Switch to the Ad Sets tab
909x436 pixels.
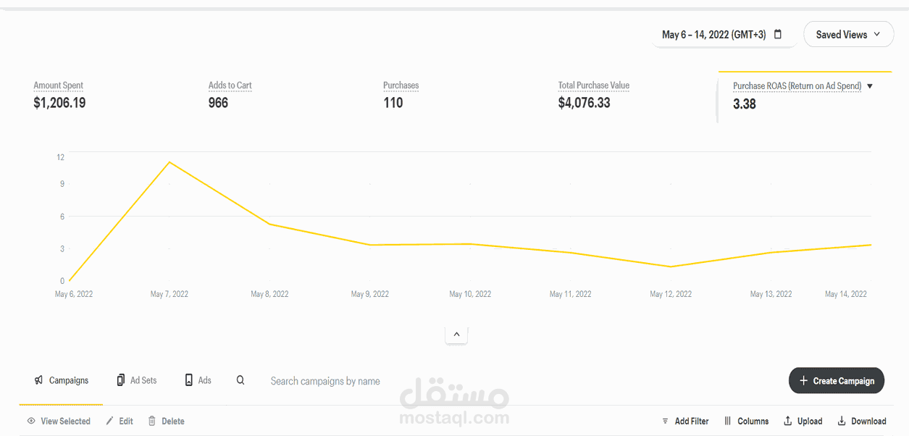[x=136, y=380]
